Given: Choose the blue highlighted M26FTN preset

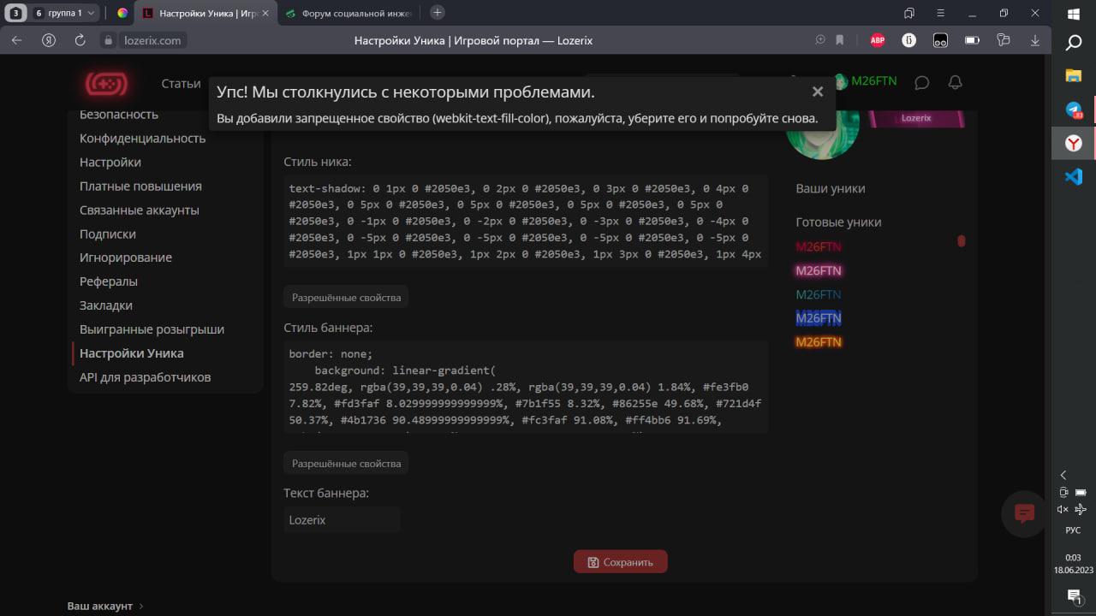Looking at the screenshot, I should coord(819,318).
